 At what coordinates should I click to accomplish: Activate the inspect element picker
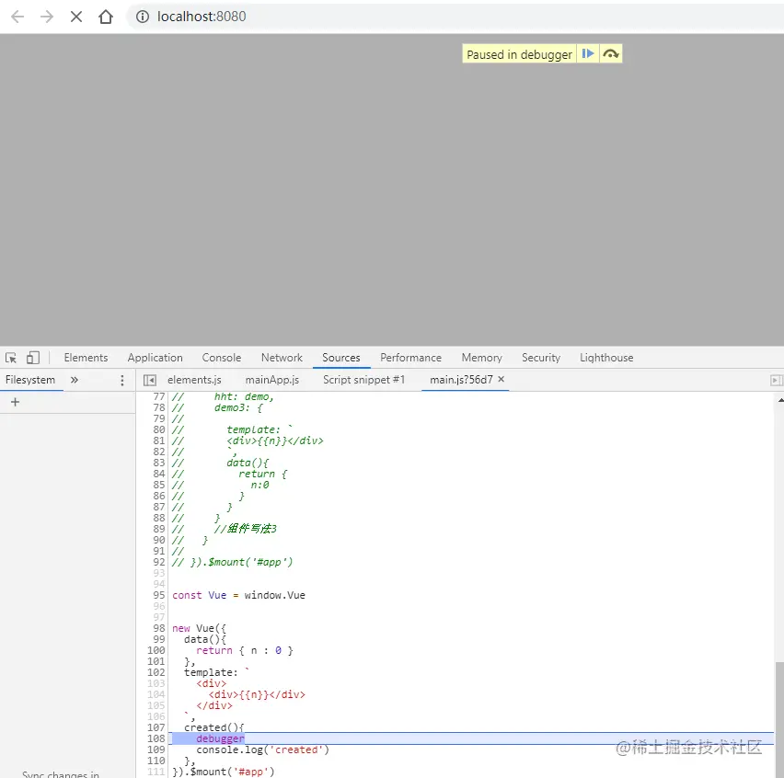11,358
